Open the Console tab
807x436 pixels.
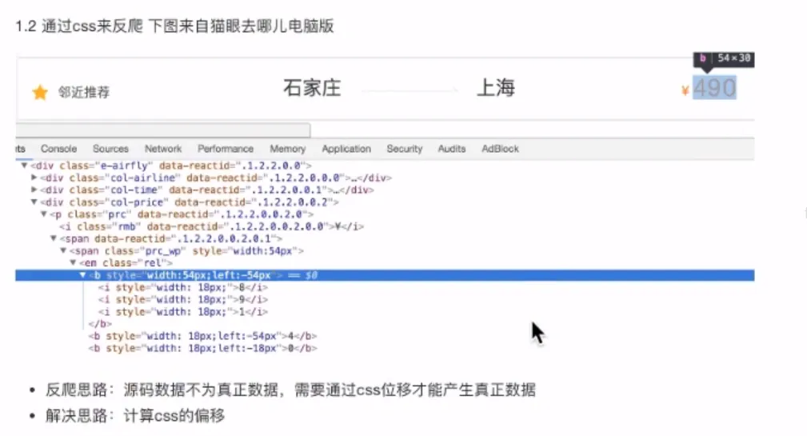(59, 149)
